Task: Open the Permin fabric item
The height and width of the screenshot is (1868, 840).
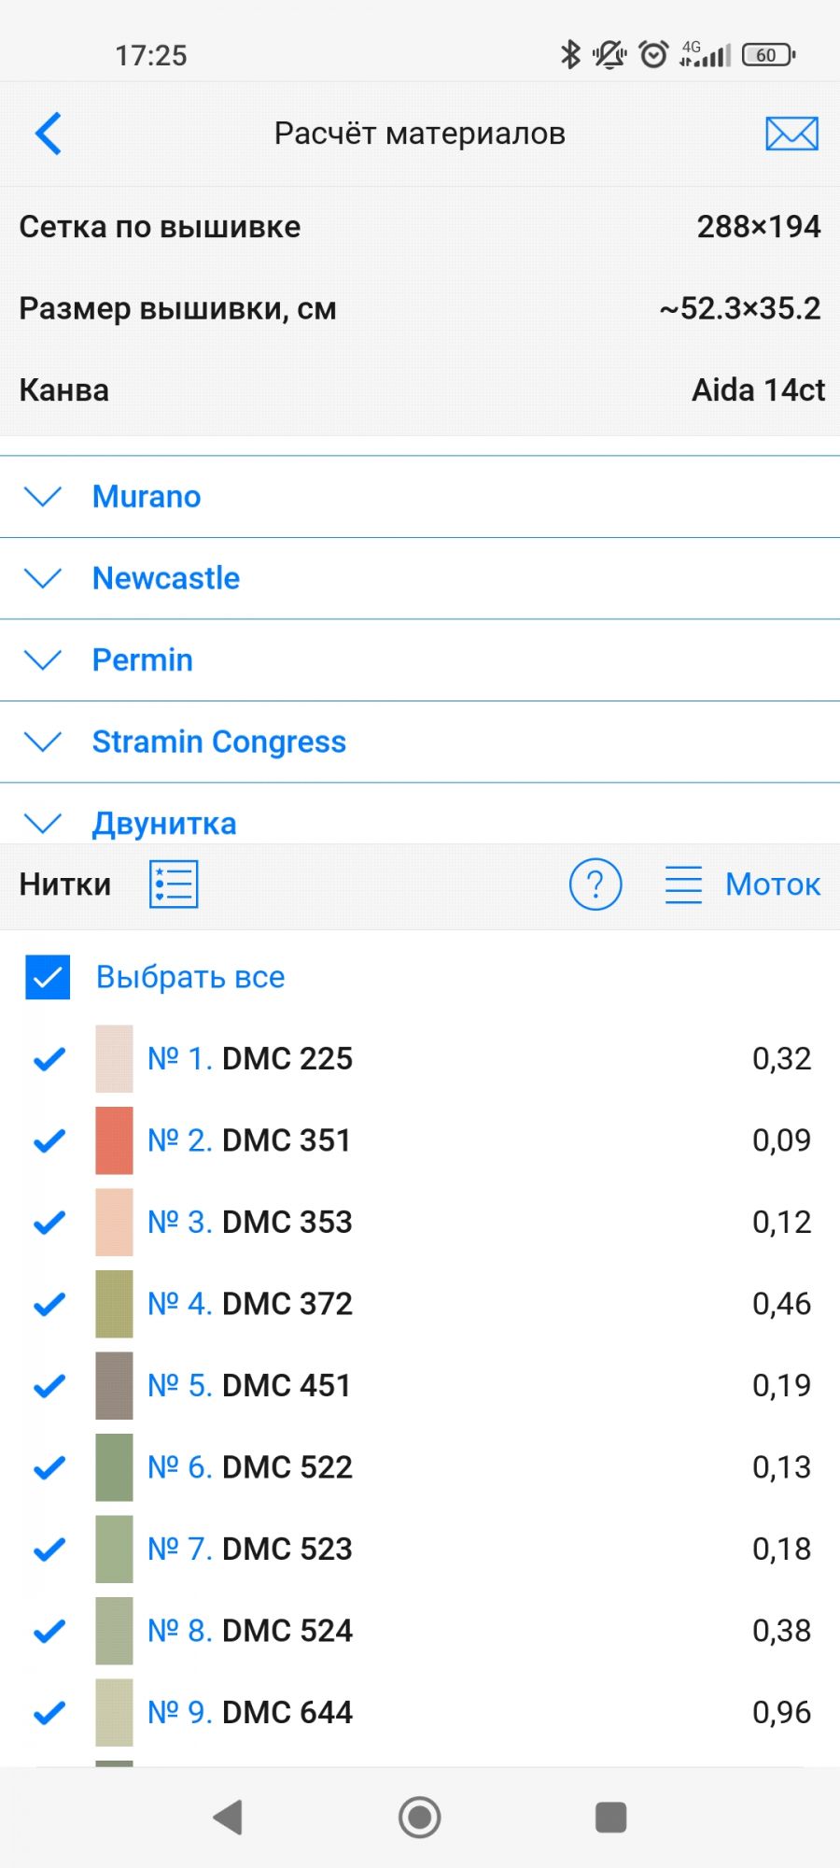Action: pos(143,660)
